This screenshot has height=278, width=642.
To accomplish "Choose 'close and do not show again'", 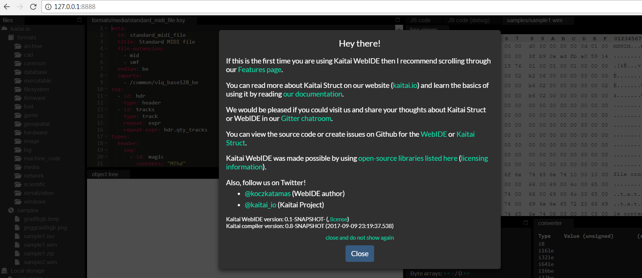I will pyautogui.click(x=359, y=238).
